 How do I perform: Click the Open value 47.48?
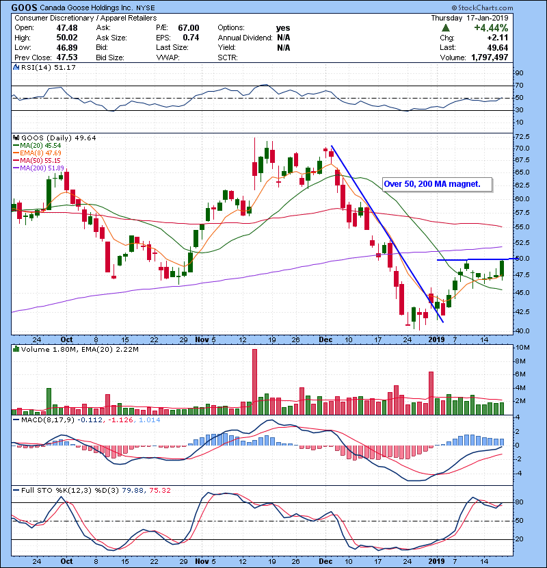point(67,28)
